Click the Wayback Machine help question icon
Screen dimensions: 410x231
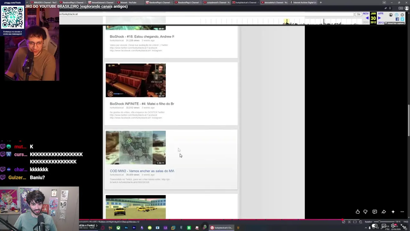(397, 15)
